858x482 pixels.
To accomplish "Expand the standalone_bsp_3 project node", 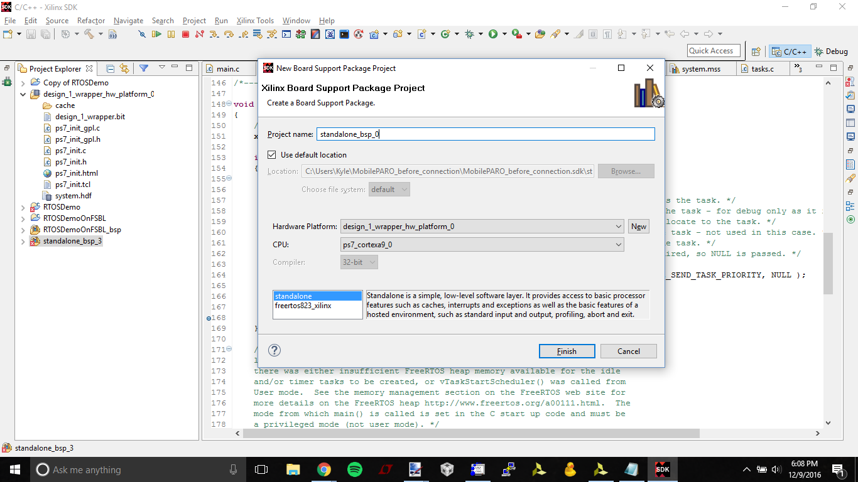I will (23, 241).
